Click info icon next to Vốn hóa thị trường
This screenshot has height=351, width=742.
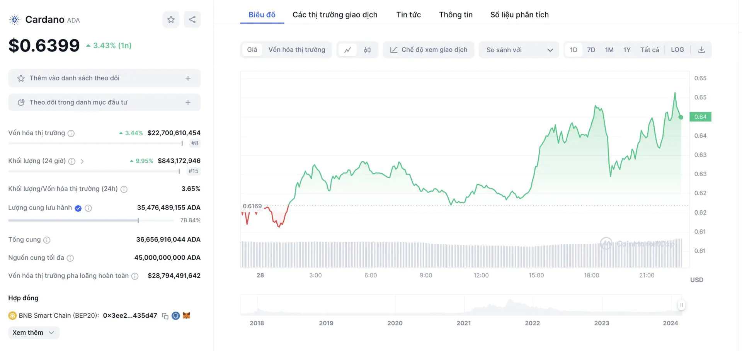coord(71,133)
